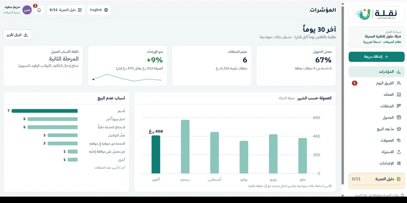Click the مايو bar in the commission chart
The width and height of the screenshot is (407, 203).
coord(303,156)
